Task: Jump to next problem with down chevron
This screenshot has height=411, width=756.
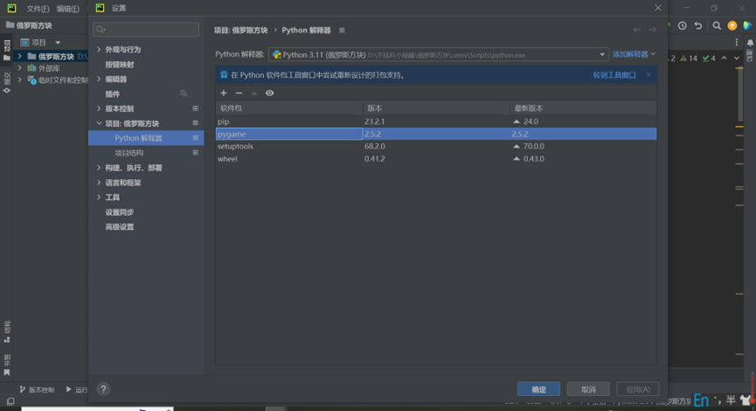Action: click(737, 59)
